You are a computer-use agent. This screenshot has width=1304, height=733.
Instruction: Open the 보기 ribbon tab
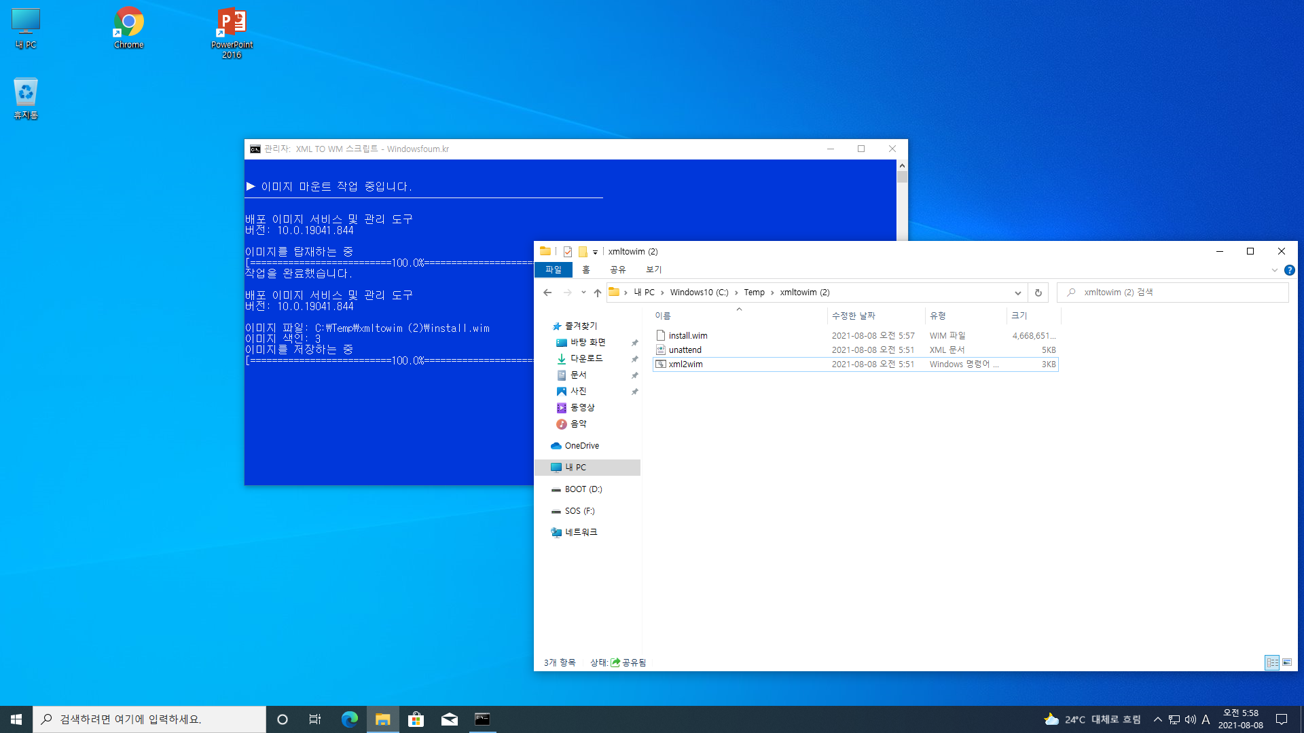(653, 270)
